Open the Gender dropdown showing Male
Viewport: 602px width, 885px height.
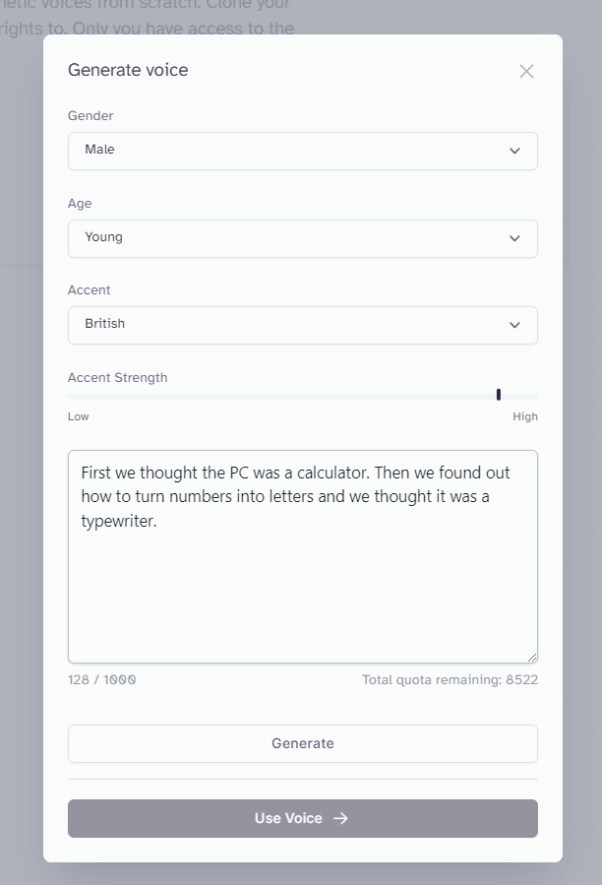(302, 151)
